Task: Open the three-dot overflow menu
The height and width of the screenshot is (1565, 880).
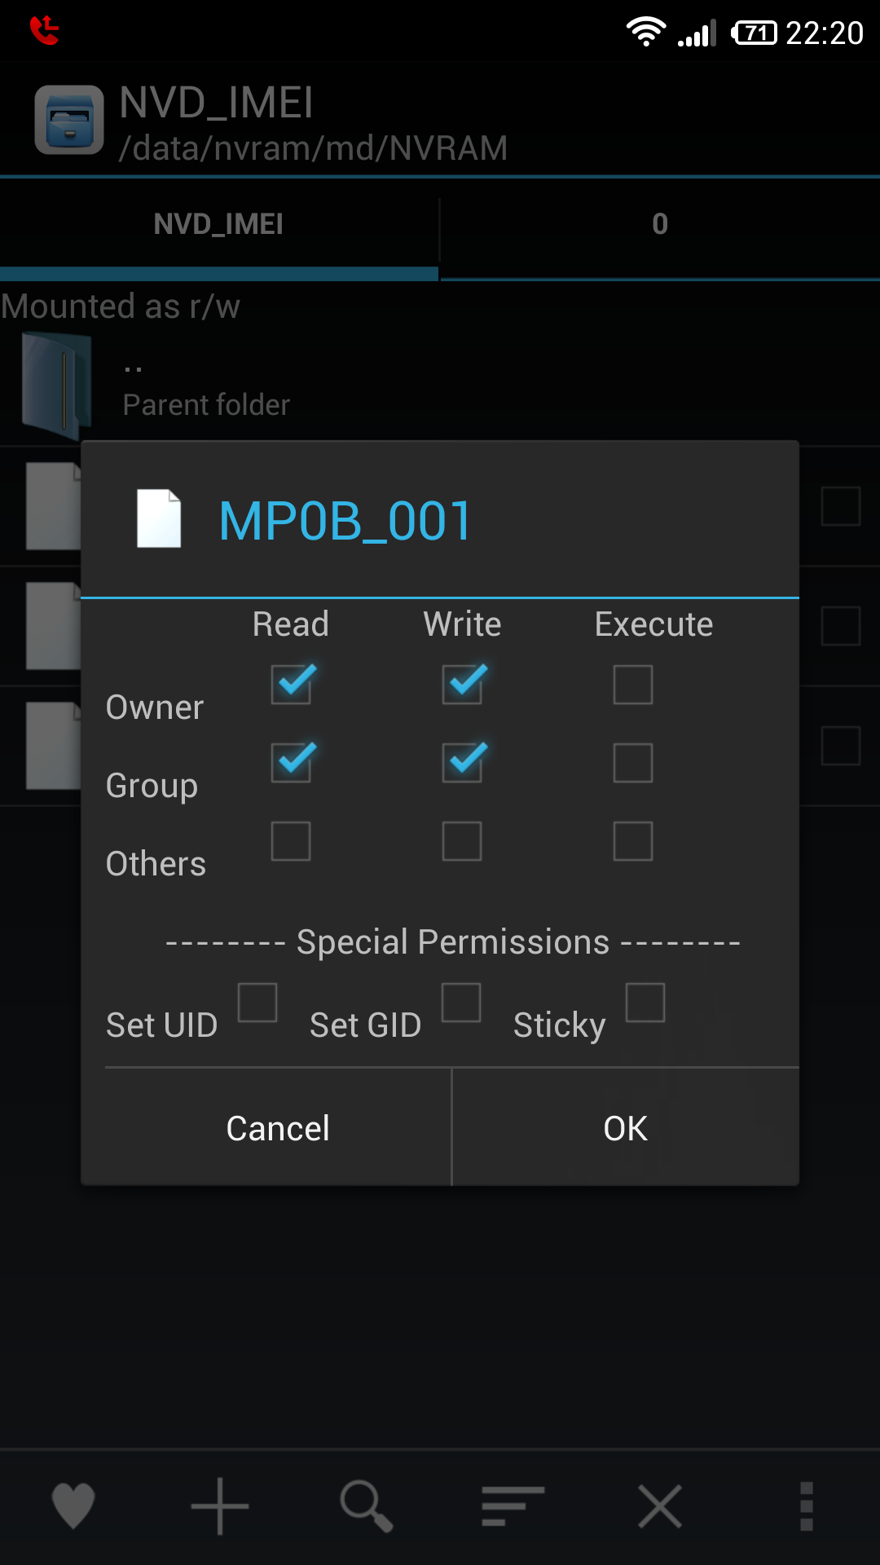Action: [x=807, y=1505]
